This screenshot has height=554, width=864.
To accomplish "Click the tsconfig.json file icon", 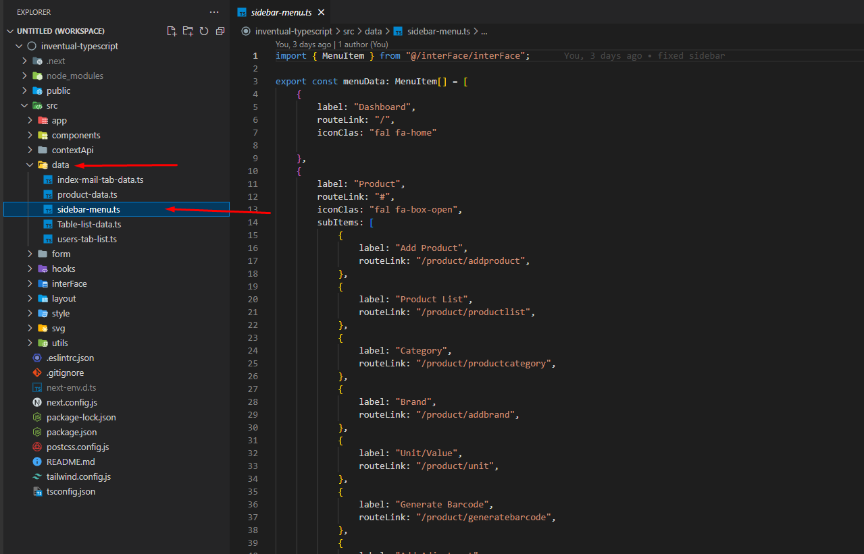I will [x=37, y=491].
